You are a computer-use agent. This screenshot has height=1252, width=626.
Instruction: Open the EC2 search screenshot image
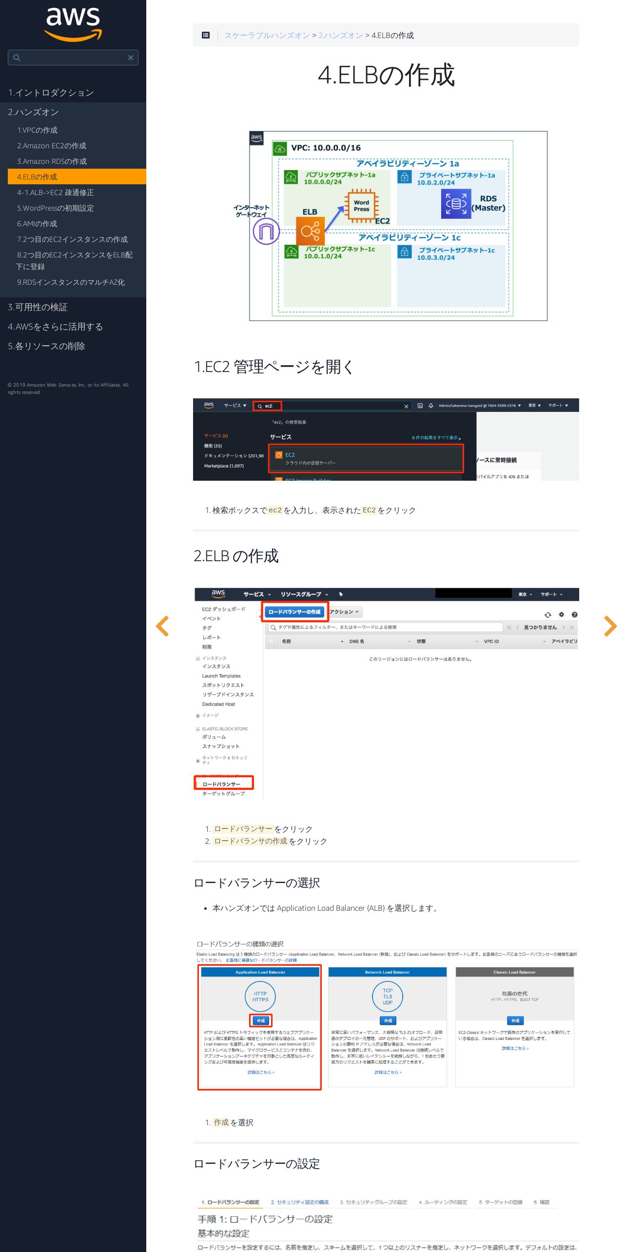click(x=386, y=439)
